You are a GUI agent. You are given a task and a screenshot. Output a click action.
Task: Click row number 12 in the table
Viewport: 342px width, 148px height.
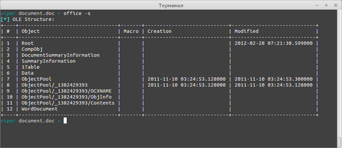(10, 109)
